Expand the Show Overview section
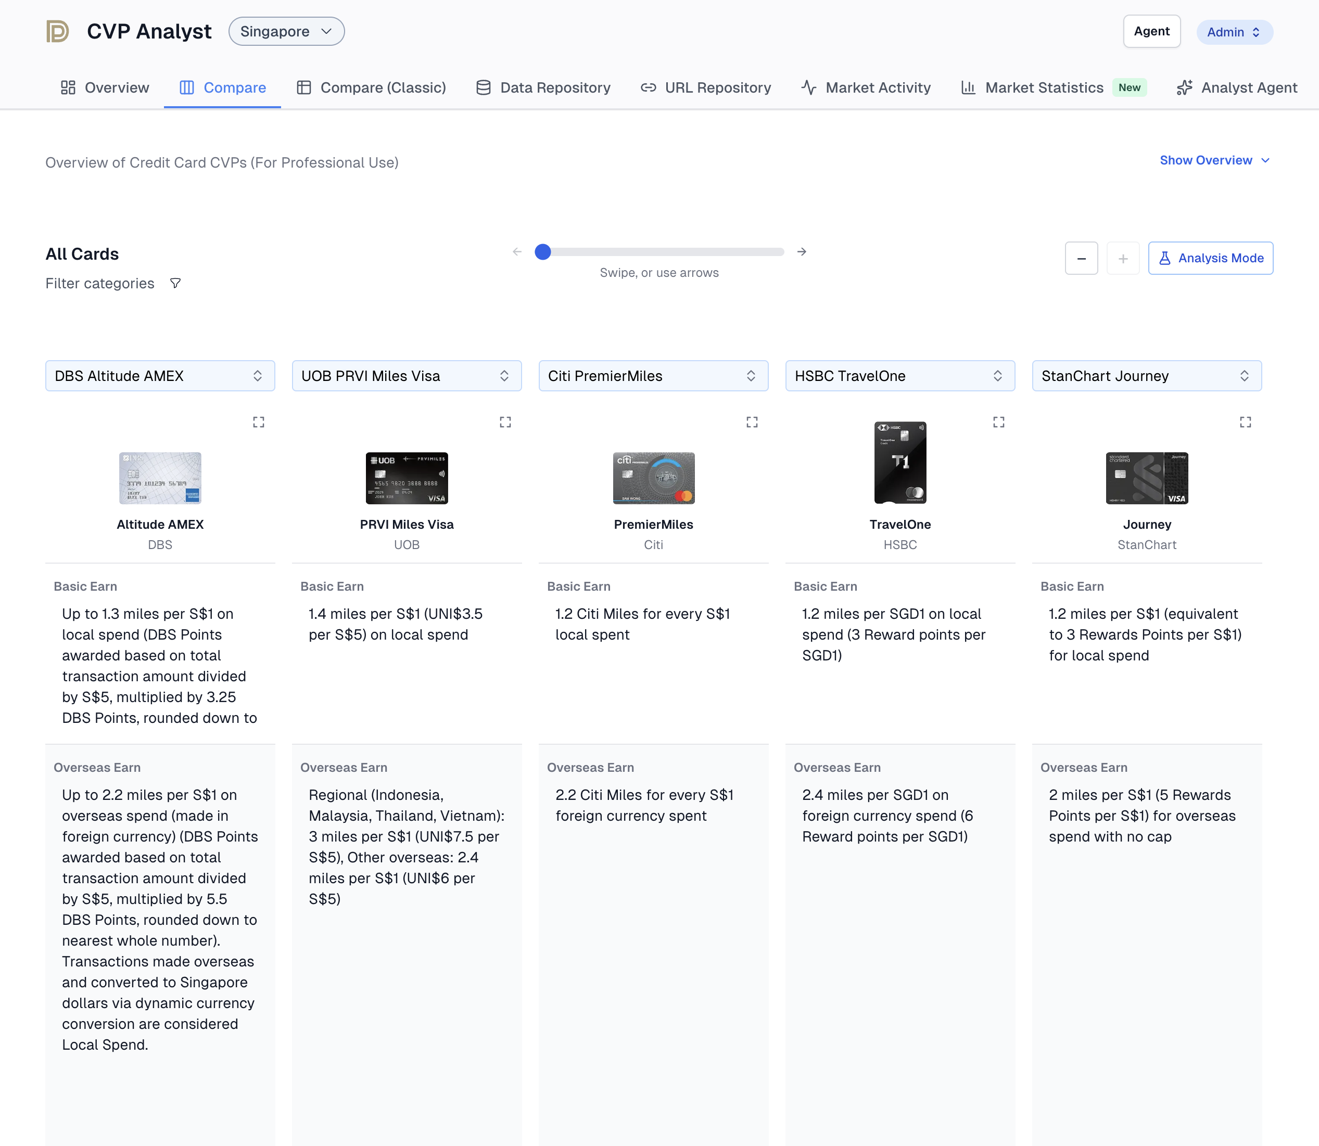 coord(1215,160)
